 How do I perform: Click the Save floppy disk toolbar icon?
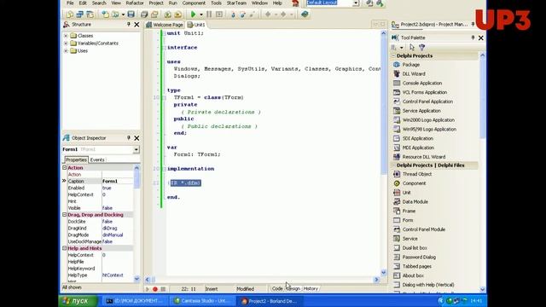point(131,14)
